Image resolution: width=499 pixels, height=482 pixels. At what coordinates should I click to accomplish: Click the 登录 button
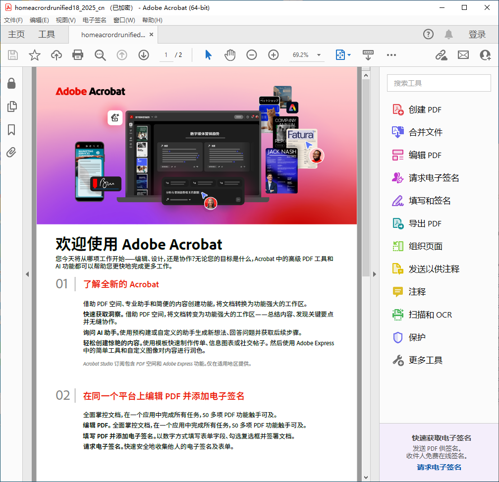pos(476,34)
